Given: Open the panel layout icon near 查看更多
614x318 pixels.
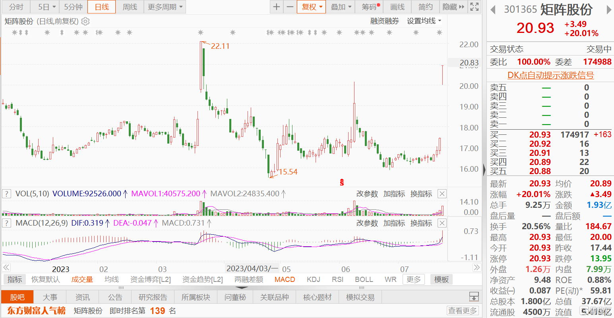Looking at the screenshot, I should click(x=474, y=297).
